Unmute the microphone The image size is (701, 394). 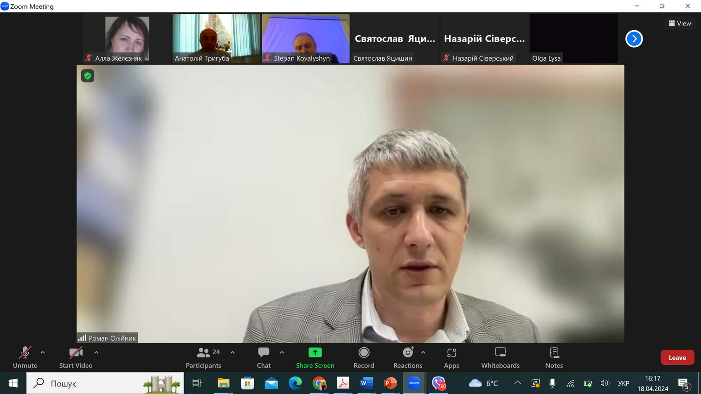click(x=25, y=357)
